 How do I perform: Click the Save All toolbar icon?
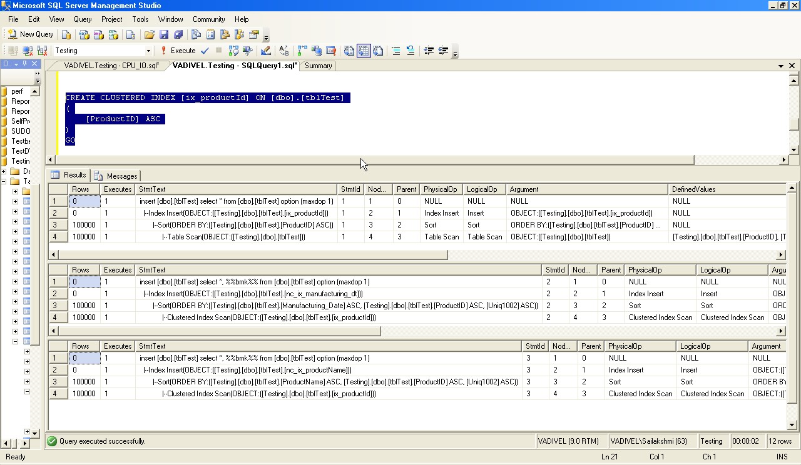[x=177, y=34]
